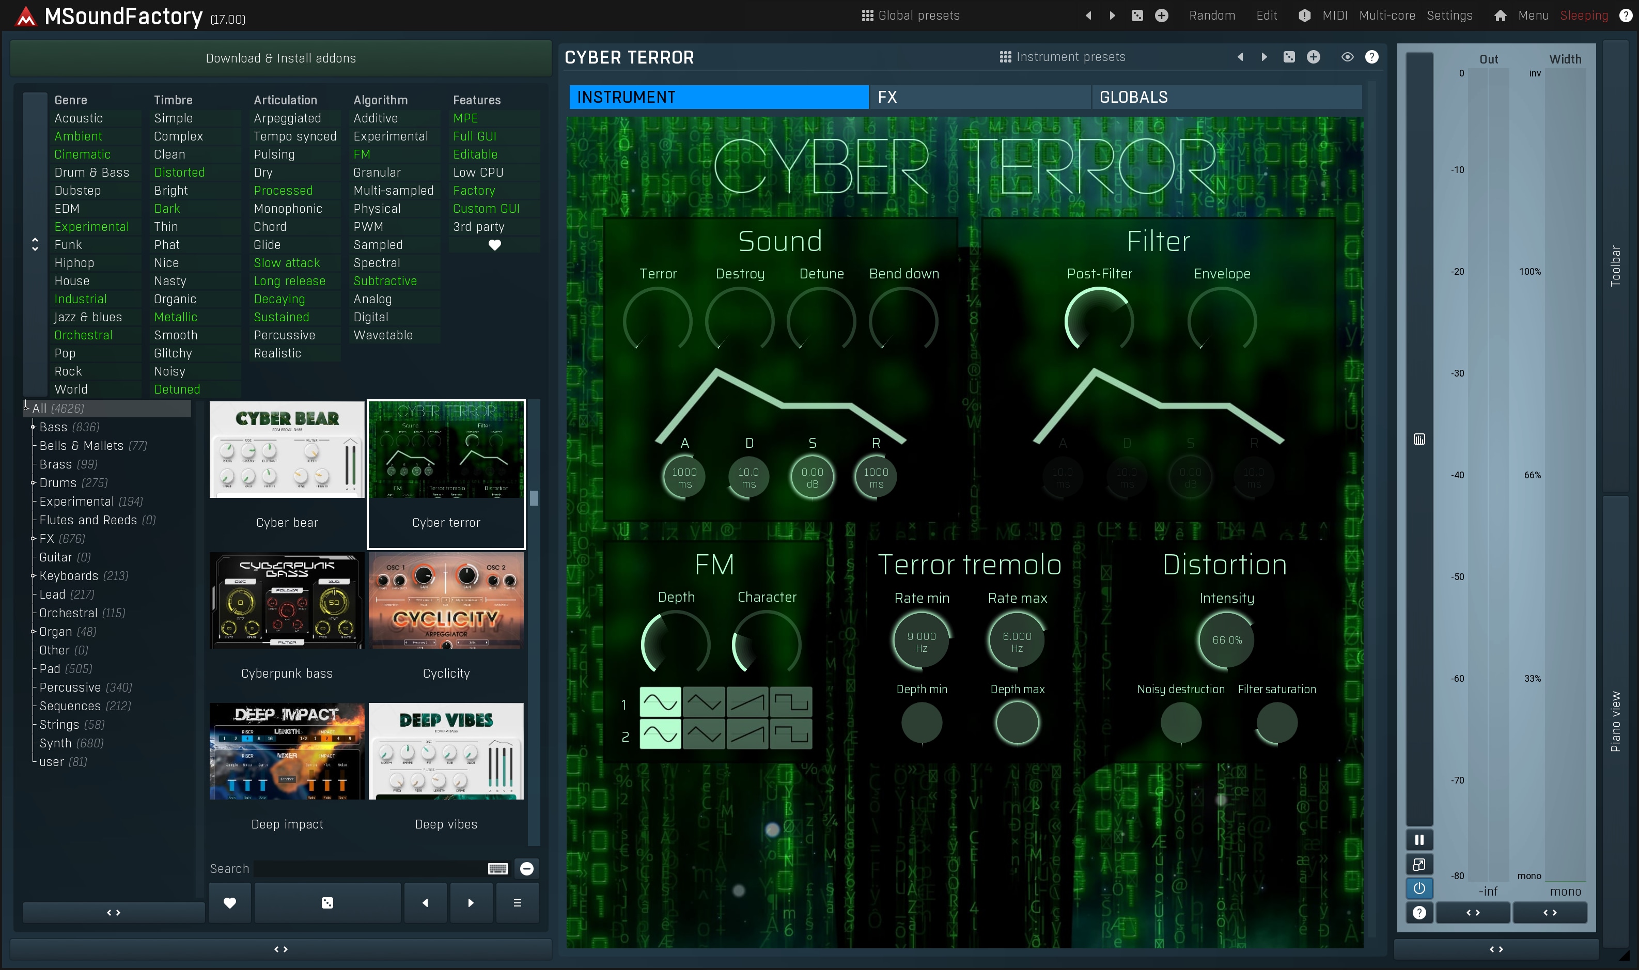
Task: Expand the Bass category tree
Action: (x=33, y=427)
